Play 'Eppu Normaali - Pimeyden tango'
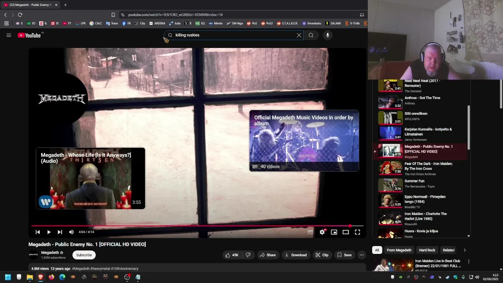Image resolution: width=503 pixels, height=283 pixels. pyautogui.click(x=420, y=201)
